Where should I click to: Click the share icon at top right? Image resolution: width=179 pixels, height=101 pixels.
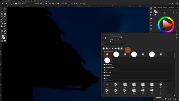coord(177,4)
